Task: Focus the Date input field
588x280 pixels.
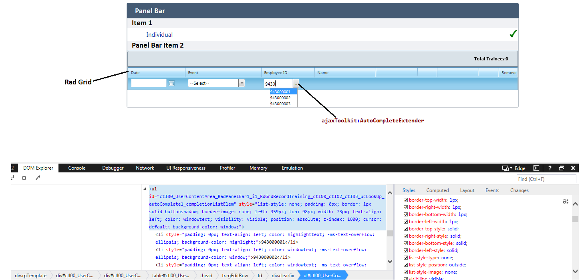Action: click(x=149, y=83)
